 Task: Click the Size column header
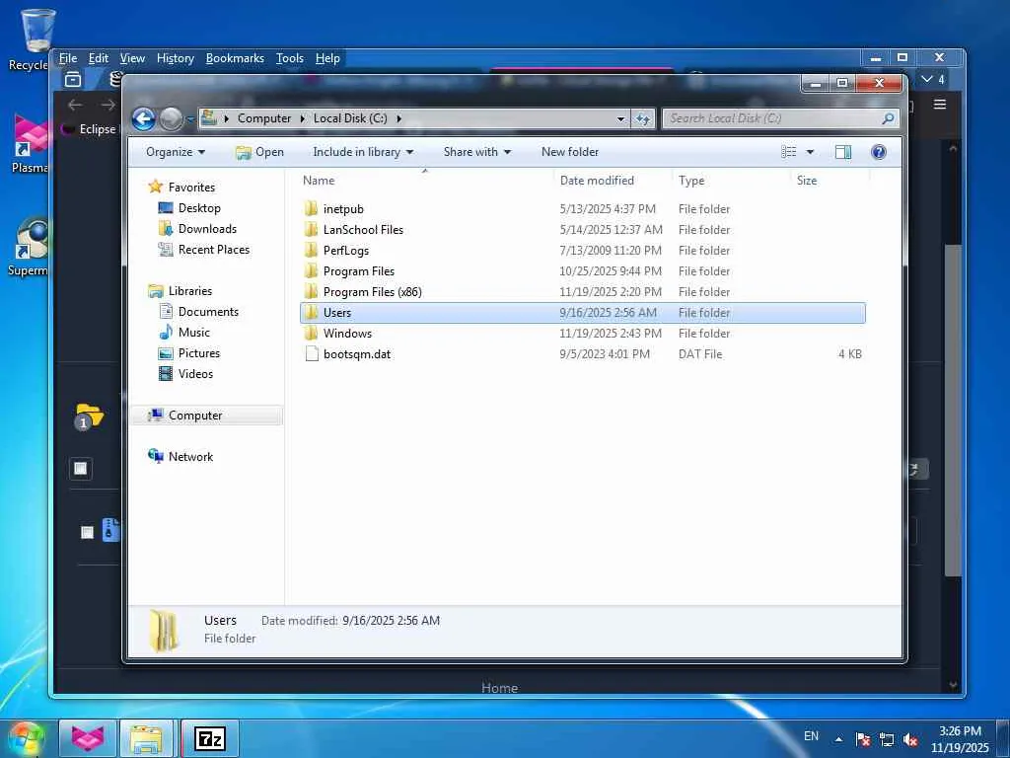829,181
